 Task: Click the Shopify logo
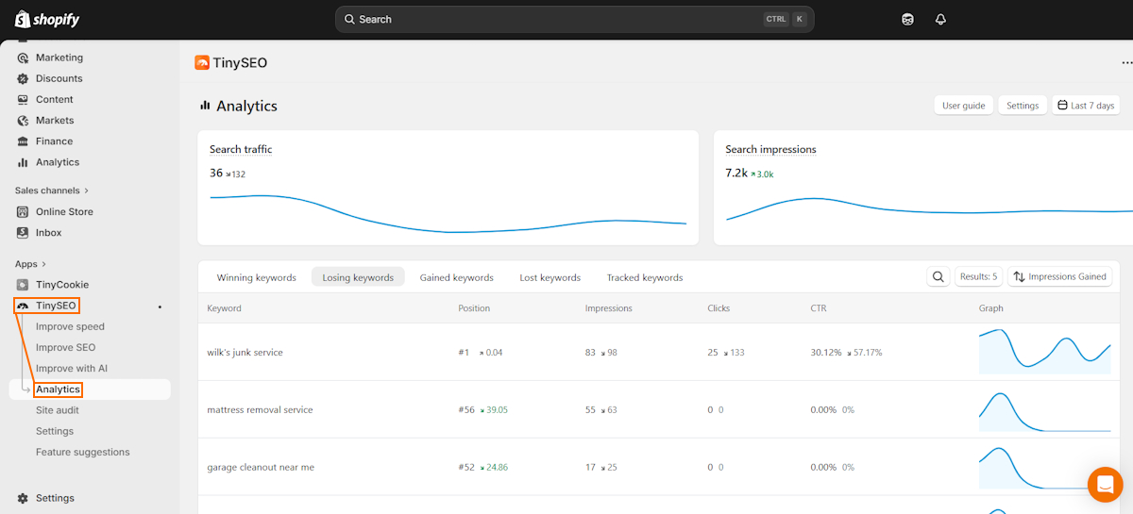(47, 19)
